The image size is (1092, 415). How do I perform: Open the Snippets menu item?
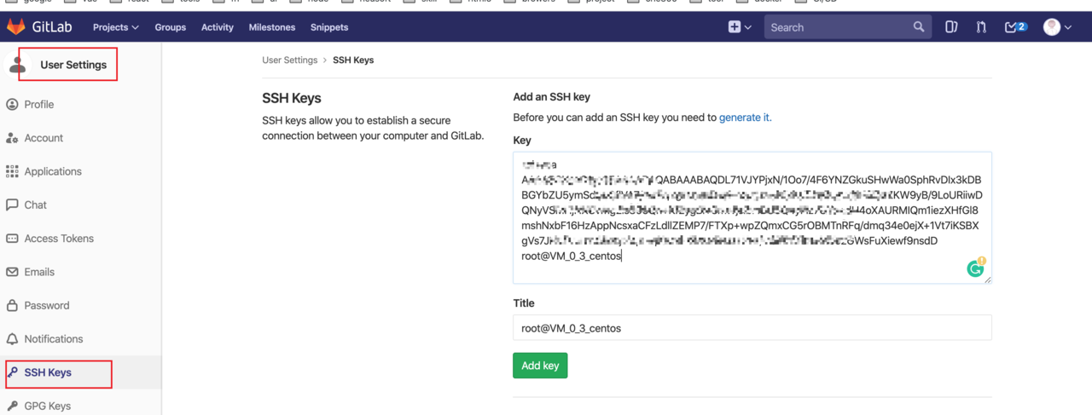[329, 27]
